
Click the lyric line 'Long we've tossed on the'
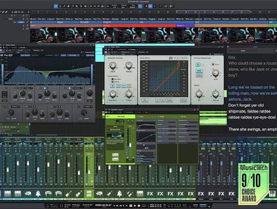251,87
